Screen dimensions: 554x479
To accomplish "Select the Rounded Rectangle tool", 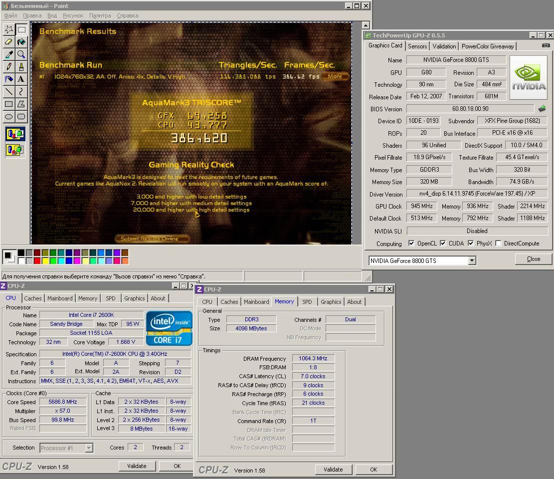I will (21, 117).
